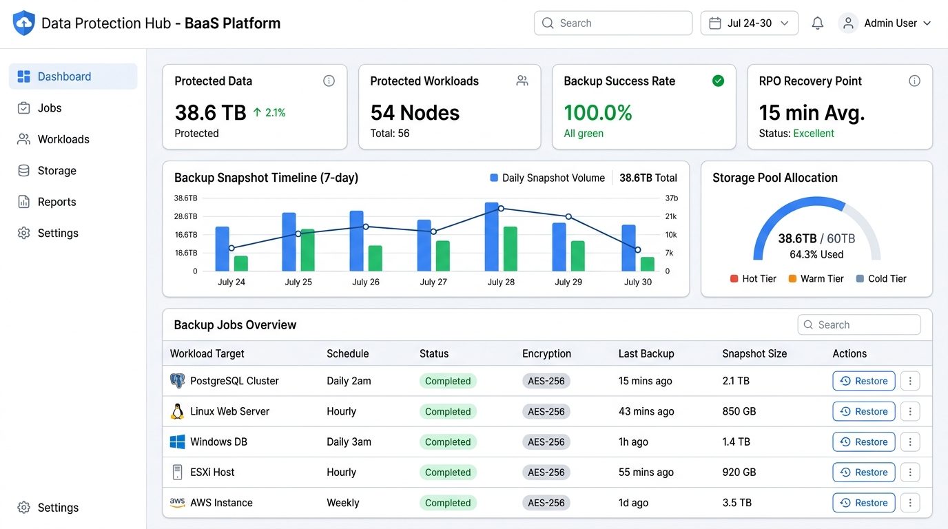
Task: Open the Jul 24-30 date range dropdown
Action: tap(750, 23)
